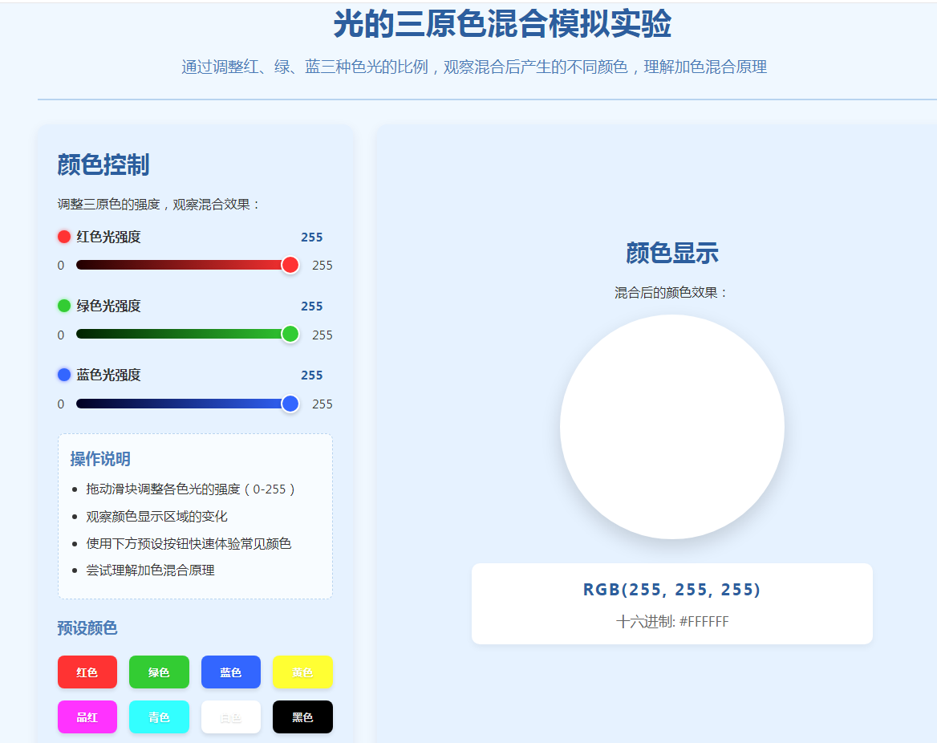This screenshot has height=743, width=937.
Task: Pick the 黄色 yellow preset
Action: pos(302,672)
